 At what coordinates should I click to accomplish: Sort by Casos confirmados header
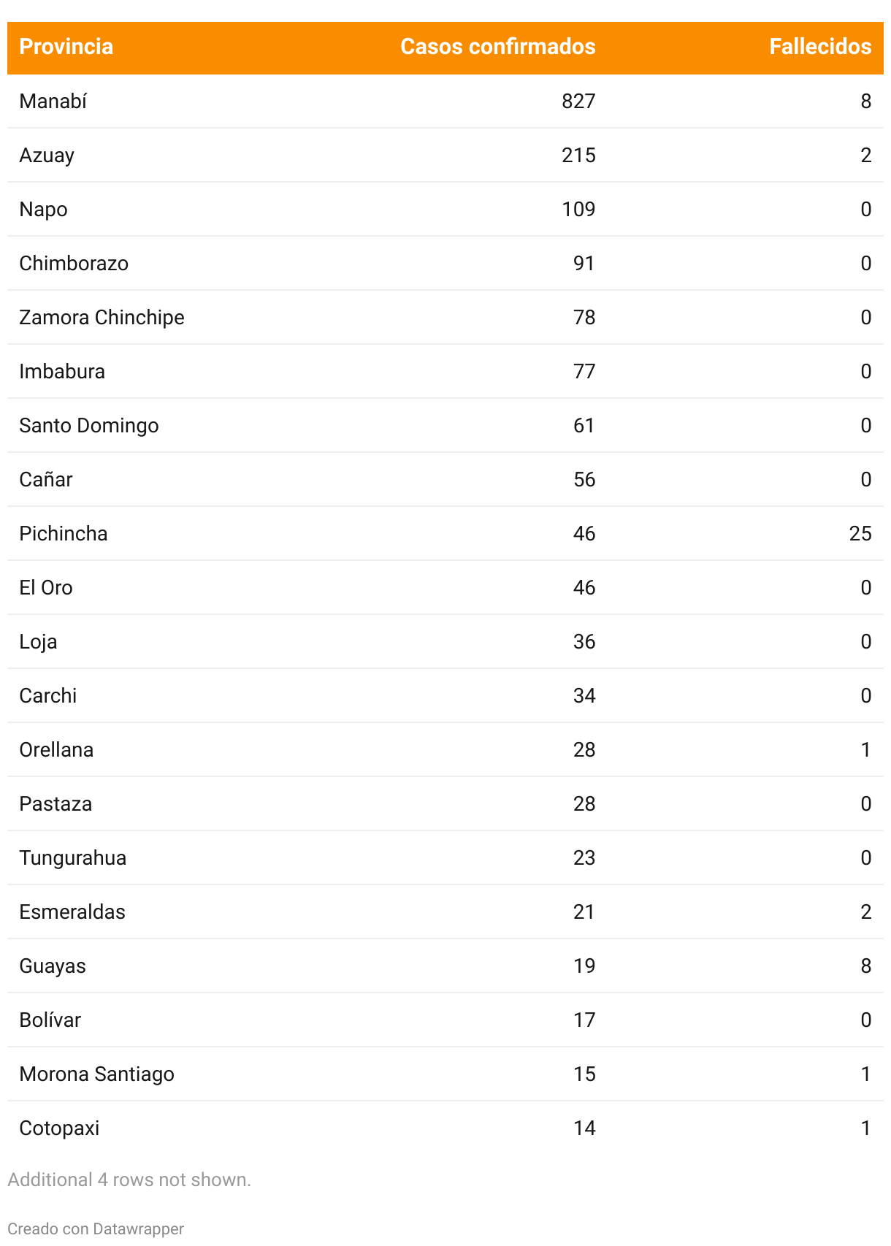pos(497,47)
